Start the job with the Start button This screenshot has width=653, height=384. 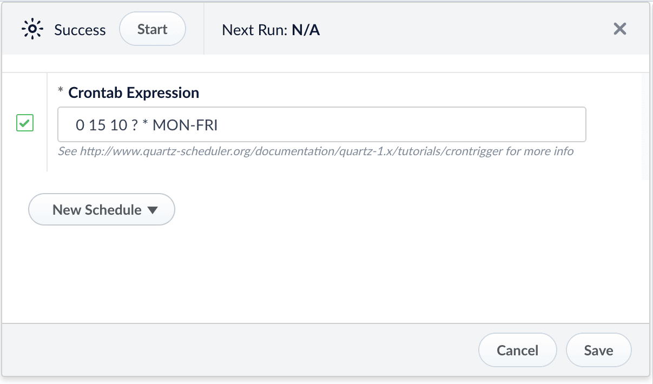(x=153, y=29)
